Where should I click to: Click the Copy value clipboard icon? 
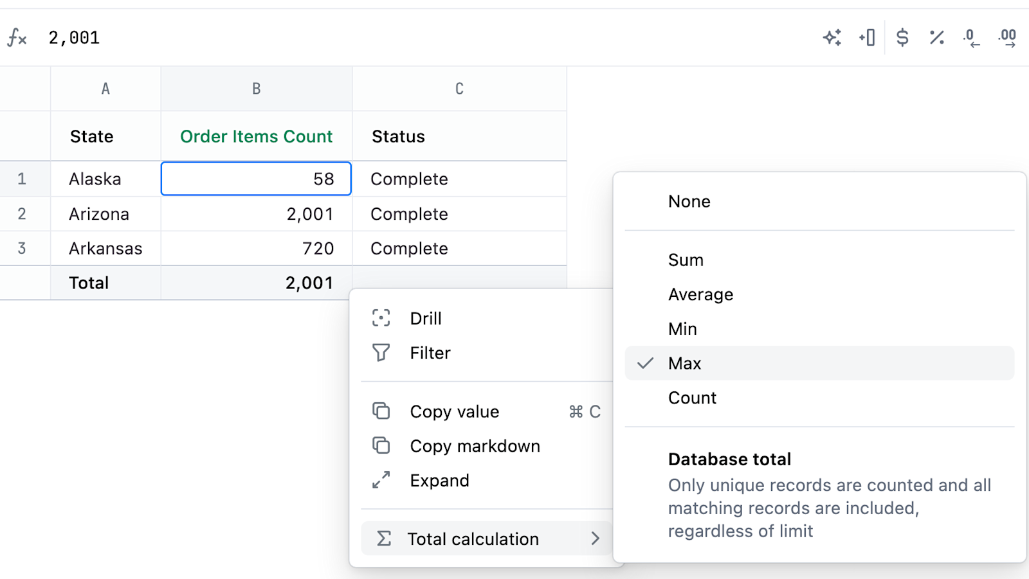point(381,411)
